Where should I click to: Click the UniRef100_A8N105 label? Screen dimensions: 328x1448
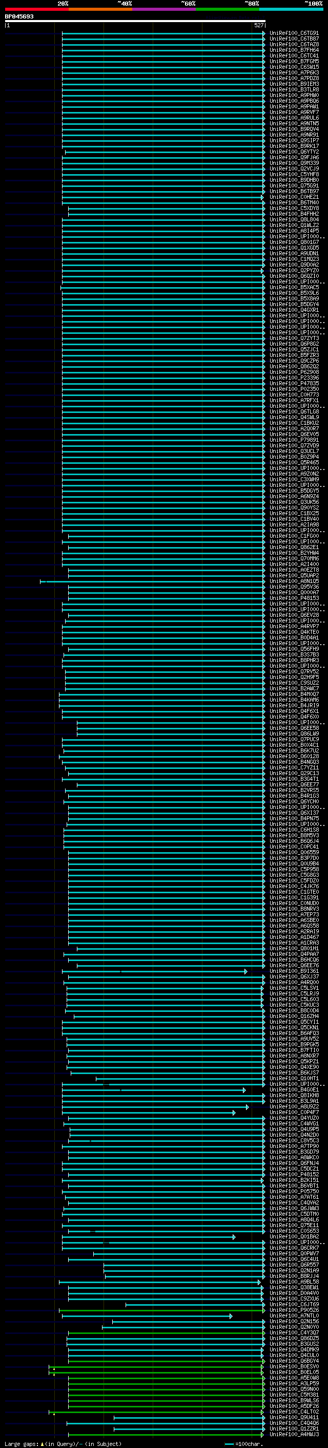294,581
